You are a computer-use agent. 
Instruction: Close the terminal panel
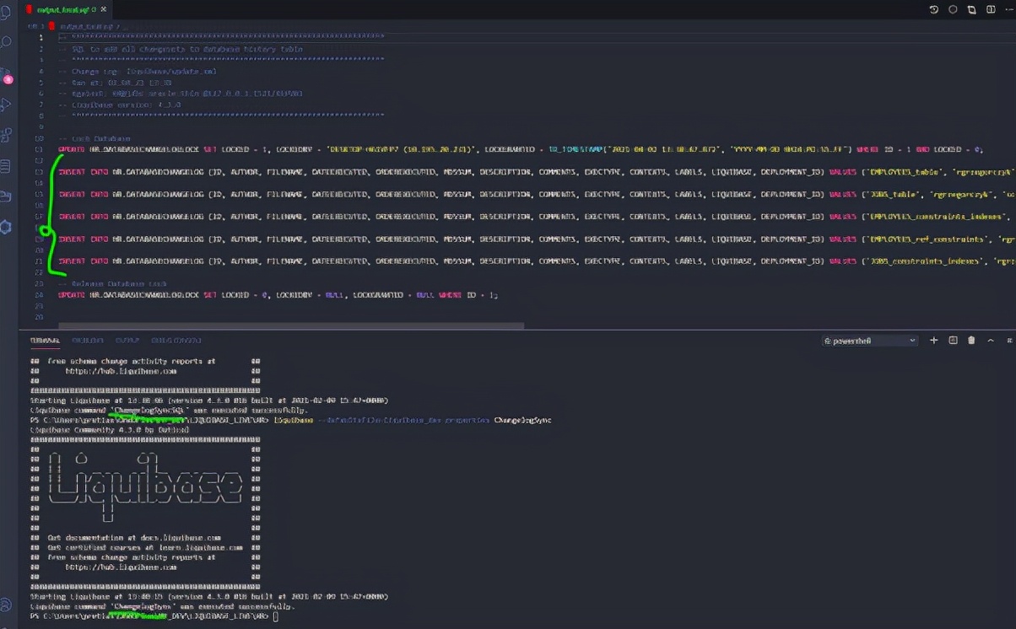click(x=1009, y=341)
